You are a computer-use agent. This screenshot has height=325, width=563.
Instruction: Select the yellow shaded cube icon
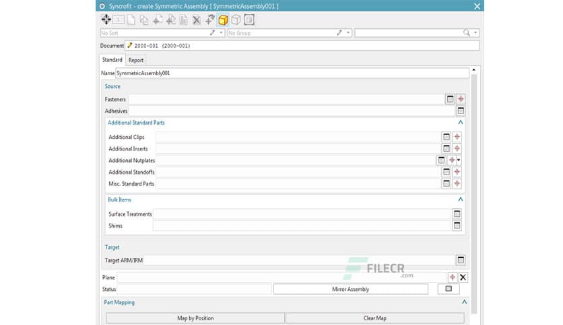pyautogui.click(x=223, y=19)
